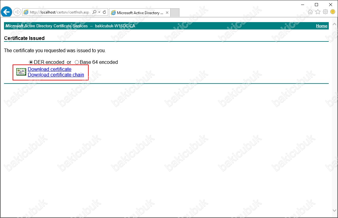
Task: Open a new blank tab
Action: pos(175,13)
